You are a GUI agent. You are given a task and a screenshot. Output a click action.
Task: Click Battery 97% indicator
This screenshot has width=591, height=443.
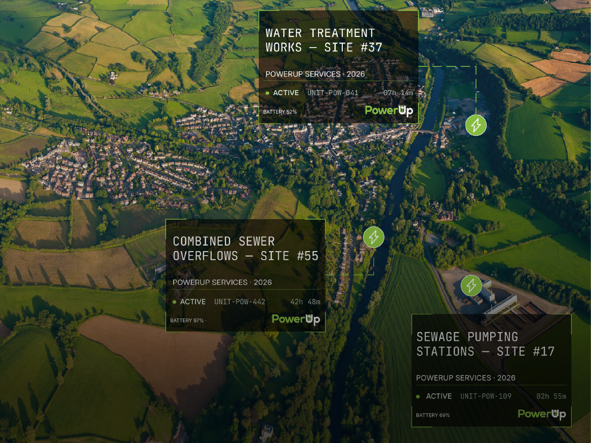[186, 320]
